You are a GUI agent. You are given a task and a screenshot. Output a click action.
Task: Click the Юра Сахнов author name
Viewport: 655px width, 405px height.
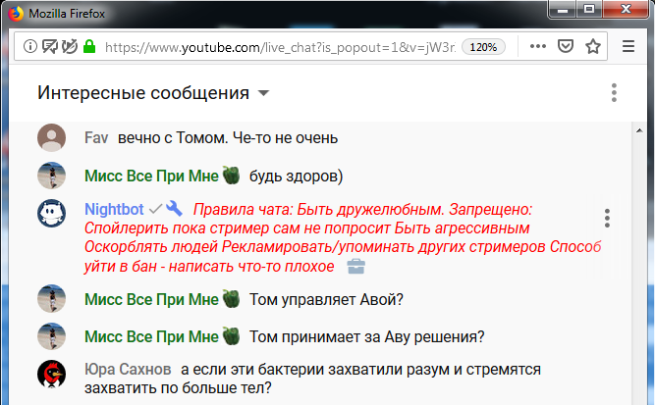[x=128, y=369]
